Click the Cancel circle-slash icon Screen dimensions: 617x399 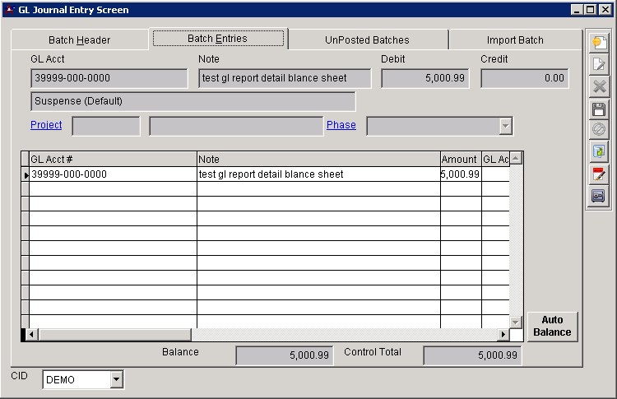pos(598,130)
